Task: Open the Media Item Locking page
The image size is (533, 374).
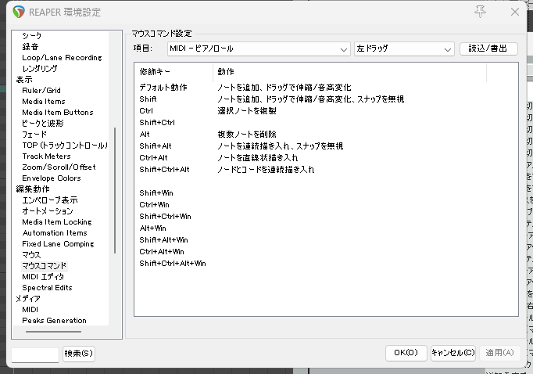Action: [x=57, y=222]
